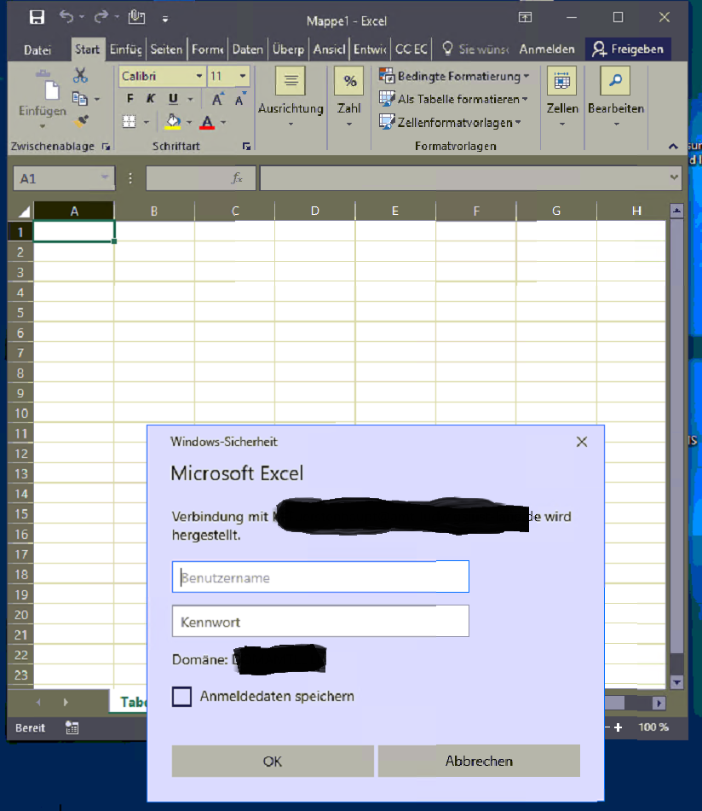The height and width of the screenshot is (811, 702).
Task: Cut the selection with scissors icon
Action: pyautogui.click(x=80, y=76)
